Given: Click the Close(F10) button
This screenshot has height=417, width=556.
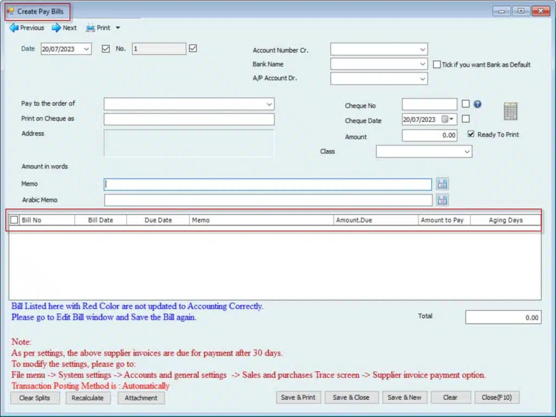Looking at the screenshot, I should [x=497, y=397].
